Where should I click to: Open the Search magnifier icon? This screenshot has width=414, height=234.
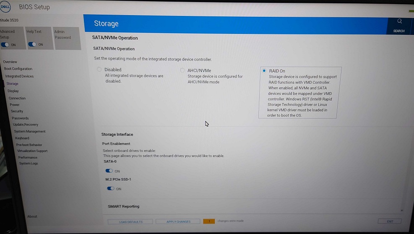(399, 21)
